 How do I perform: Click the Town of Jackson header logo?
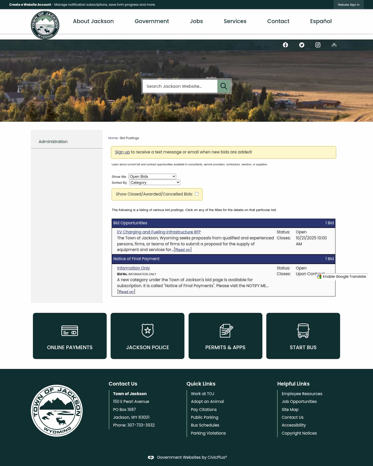click(x=45, y=25)
